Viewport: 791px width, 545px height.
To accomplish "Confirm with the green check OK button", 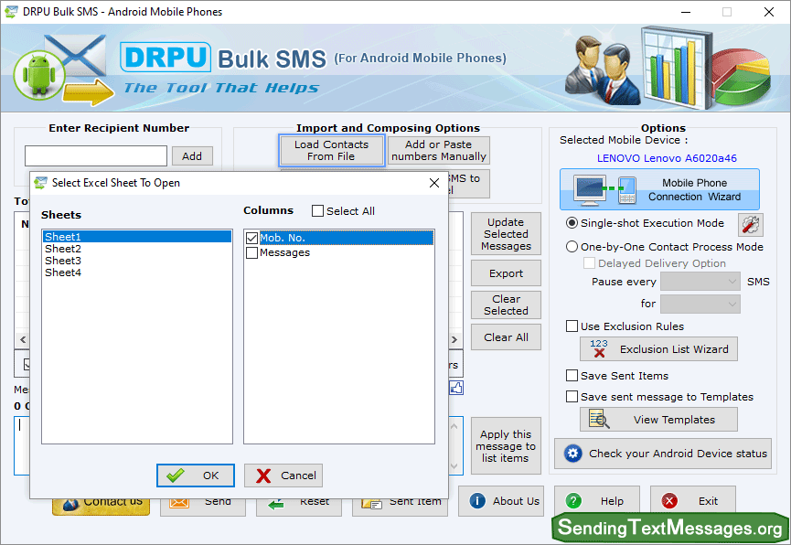I will pos(195,476).
